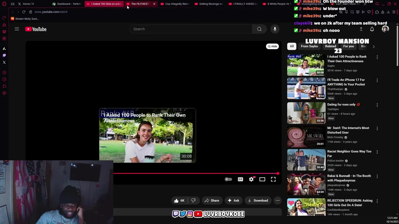This screenshot has width=399, height=224.
Task: Open the YouTube guide hamburger menu
Action: coord(17,29)
